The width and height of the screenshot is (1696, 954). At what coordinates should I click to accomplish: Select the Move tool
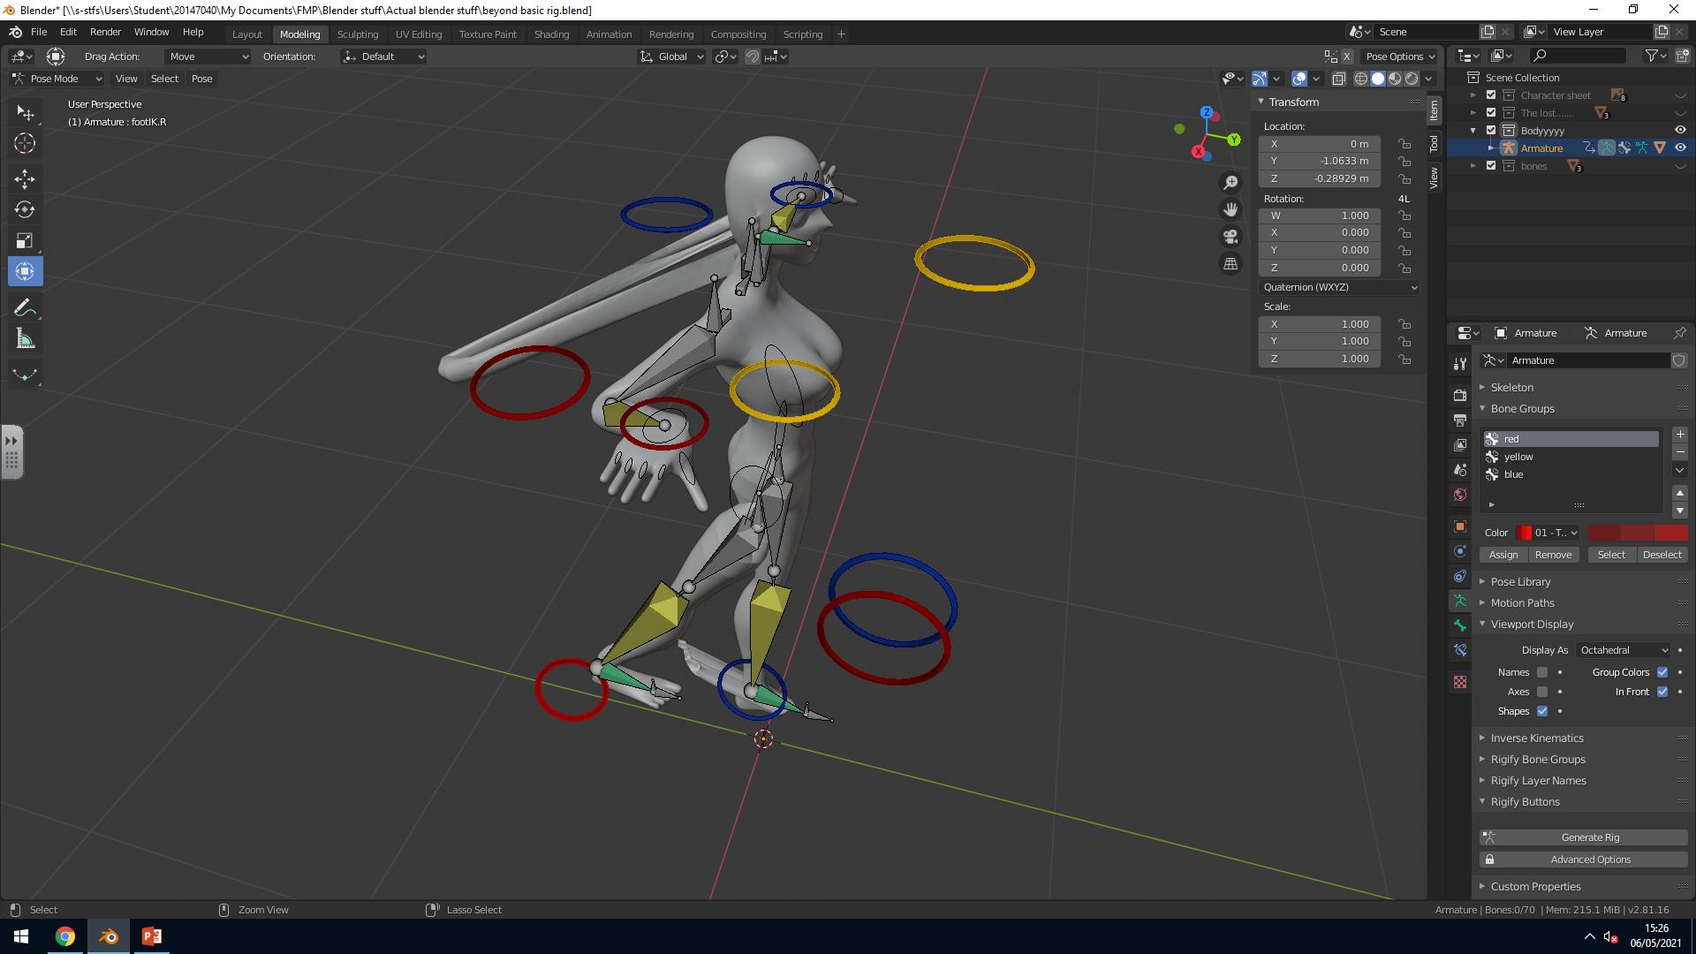point(25,179)
